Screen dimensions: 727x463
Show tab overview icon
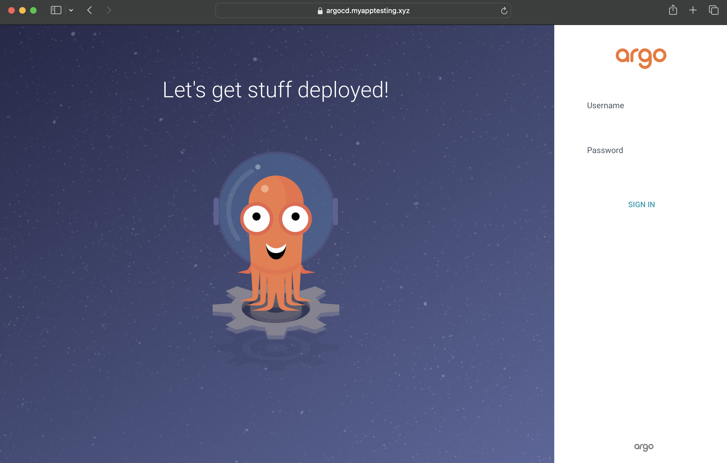pos(713,10)
